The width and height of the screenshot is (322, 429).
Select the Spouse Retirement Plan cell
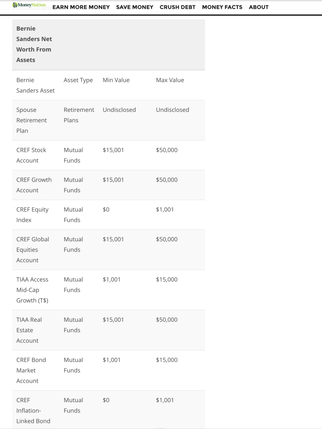[x=31, y=120]
